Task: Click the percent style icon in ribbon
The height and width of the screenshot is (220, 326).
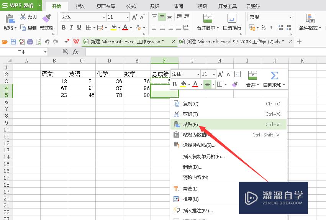Action: click(x=264, y=28)
